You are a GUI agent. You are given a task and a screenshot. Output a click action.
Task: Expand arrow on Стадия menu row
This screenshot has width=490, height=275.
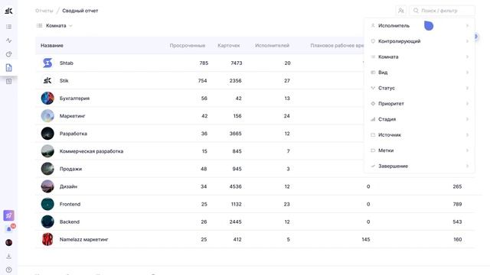click(468, 119)
